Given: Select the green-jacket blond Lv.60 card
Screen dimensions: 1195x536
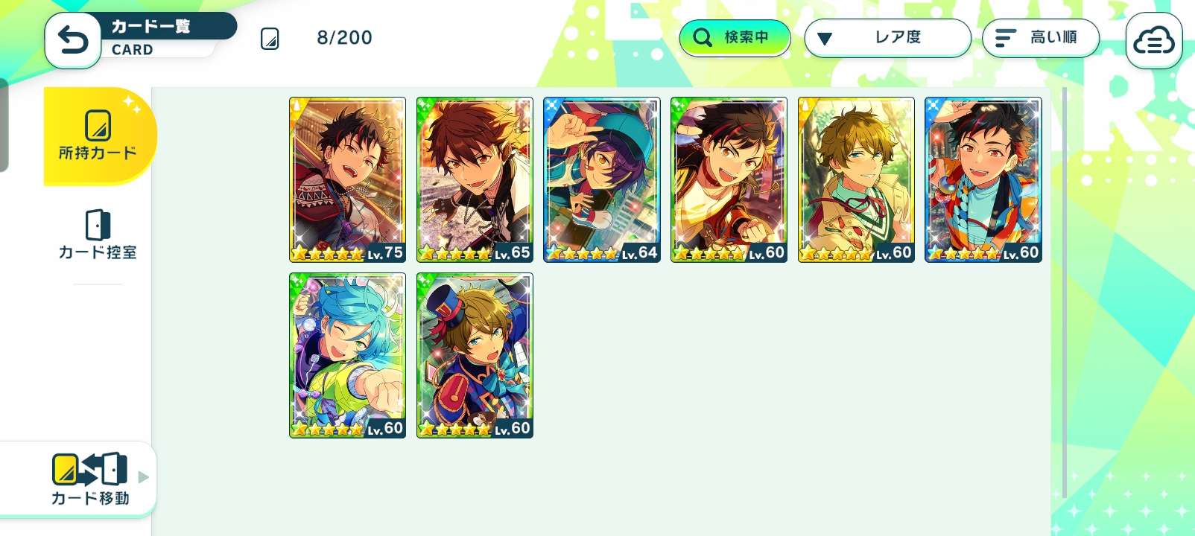Looking at the screenshot, I should coord(856,179).
